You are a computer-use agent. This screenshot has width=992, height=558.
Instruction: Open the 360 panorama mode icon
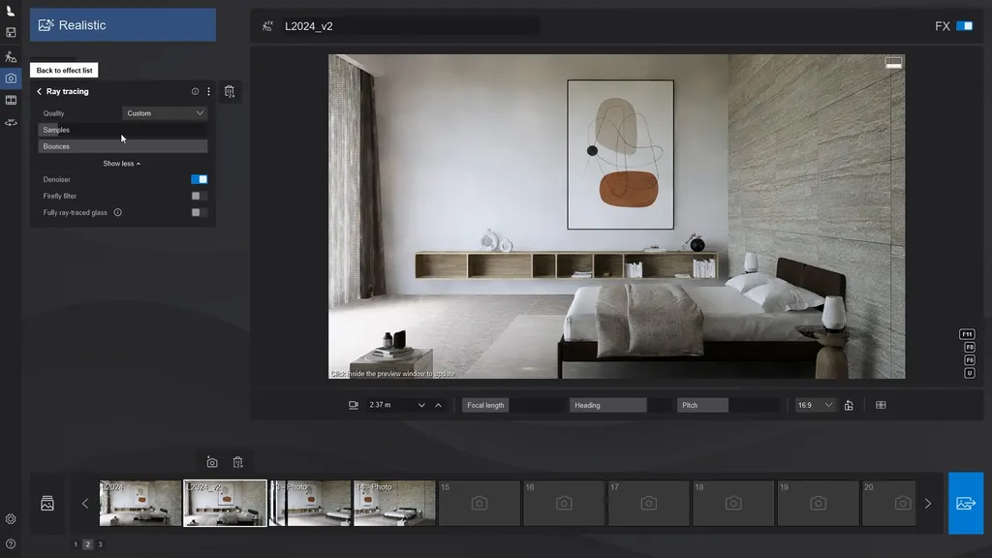coord(11,122)
